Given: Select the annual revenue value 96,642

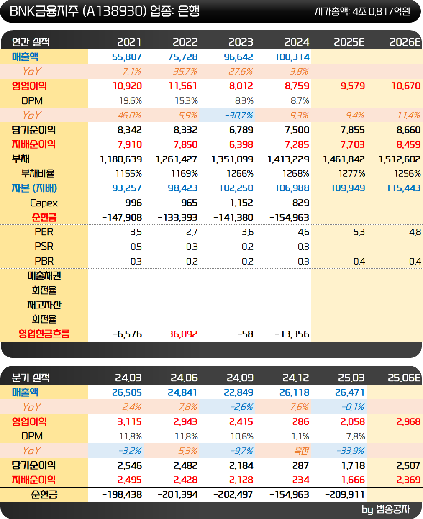Looking at the screenshot, I should click(x=238, y=57).
